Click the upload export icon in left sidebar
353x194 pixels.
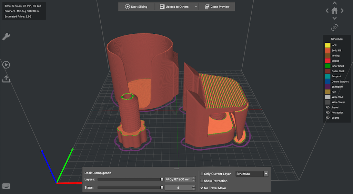6,79
